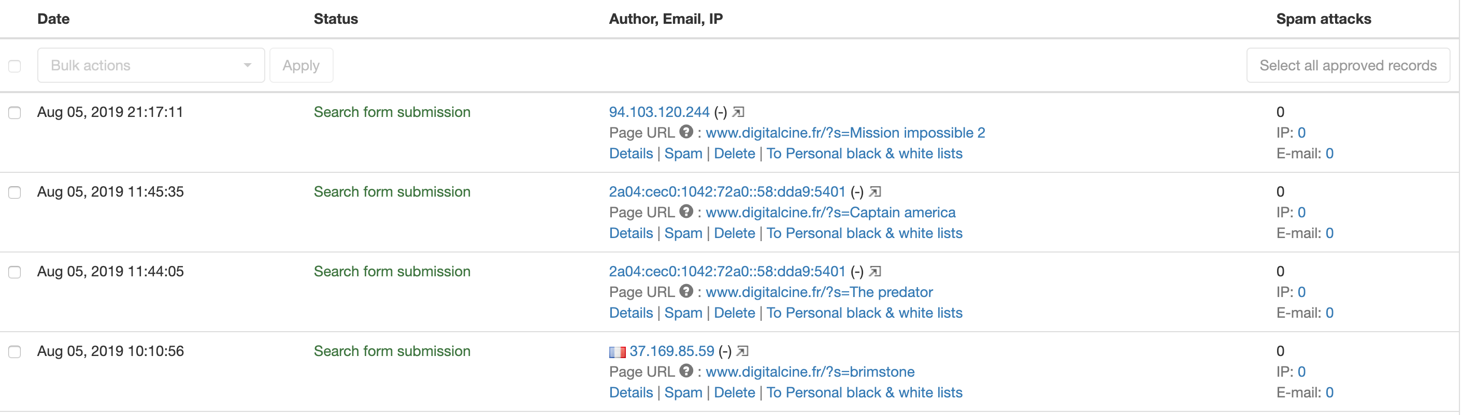
Task: Click Select all approved records button
Action: (x=1348, y=65)
